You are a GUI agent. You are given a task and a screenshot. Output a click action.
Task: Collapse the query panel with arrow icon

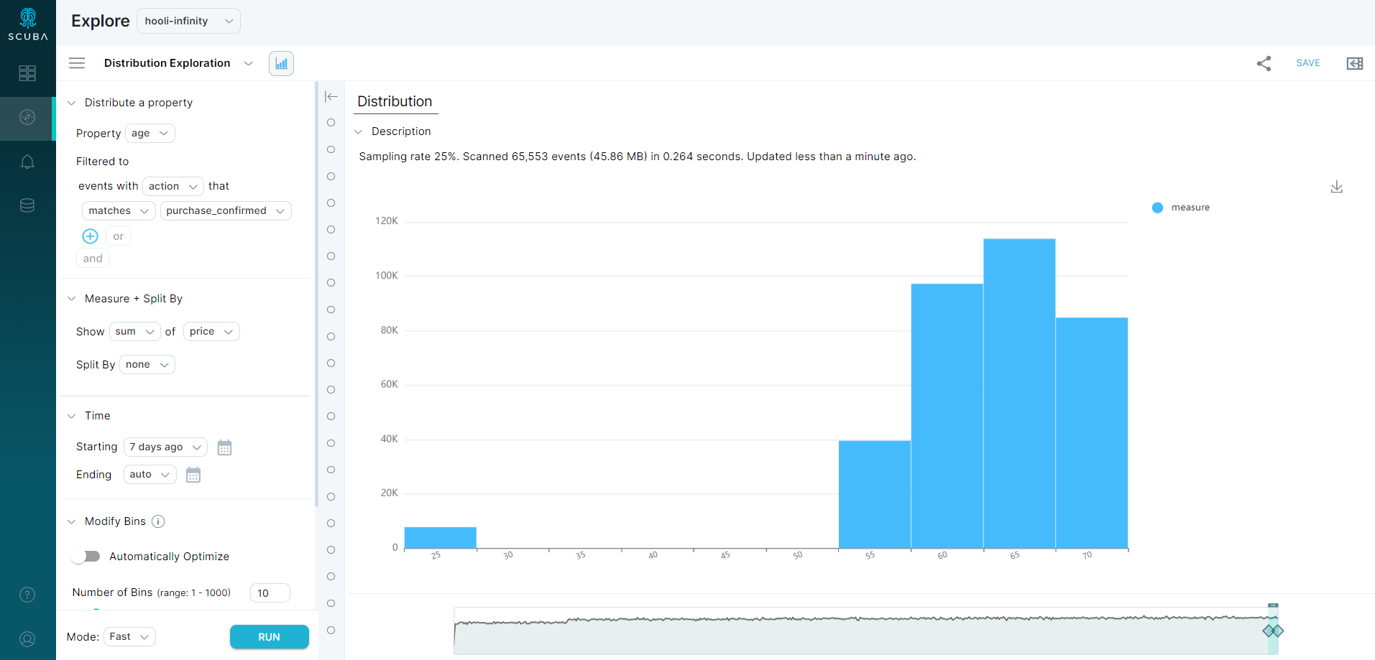331,96
